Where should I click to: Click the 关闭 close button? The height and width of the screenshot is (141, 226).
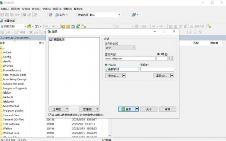point(149,109)
